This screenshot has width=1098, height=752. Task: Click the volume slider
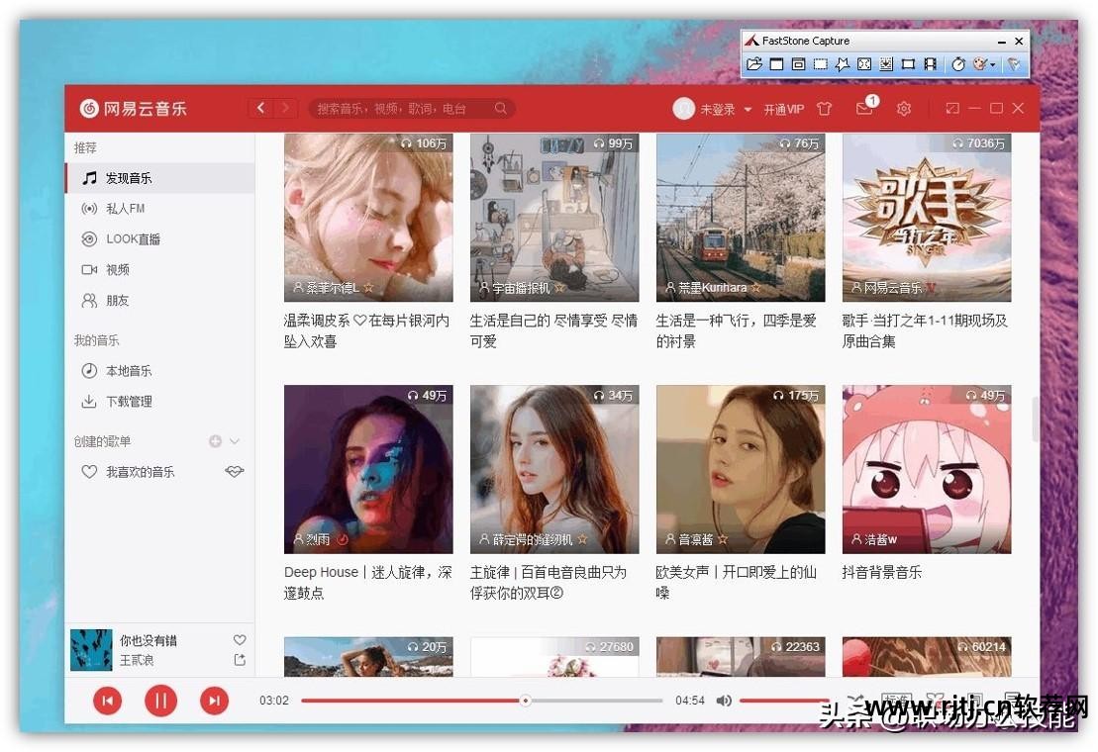(x=784, y=701)
